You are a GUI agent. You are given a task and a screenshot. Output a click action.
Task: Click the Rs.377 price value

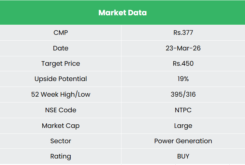(x=183, y=33)
